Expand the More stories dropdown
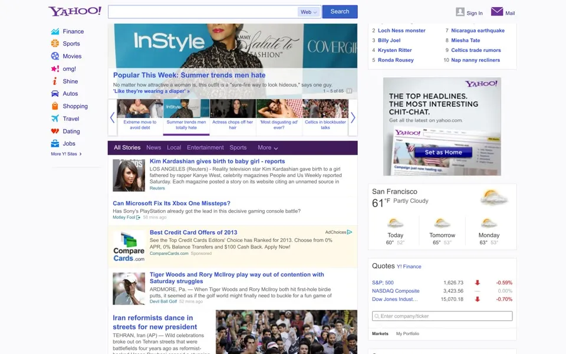Image resolution: width=566 pixels, height=354 pixels. (268, 147)
